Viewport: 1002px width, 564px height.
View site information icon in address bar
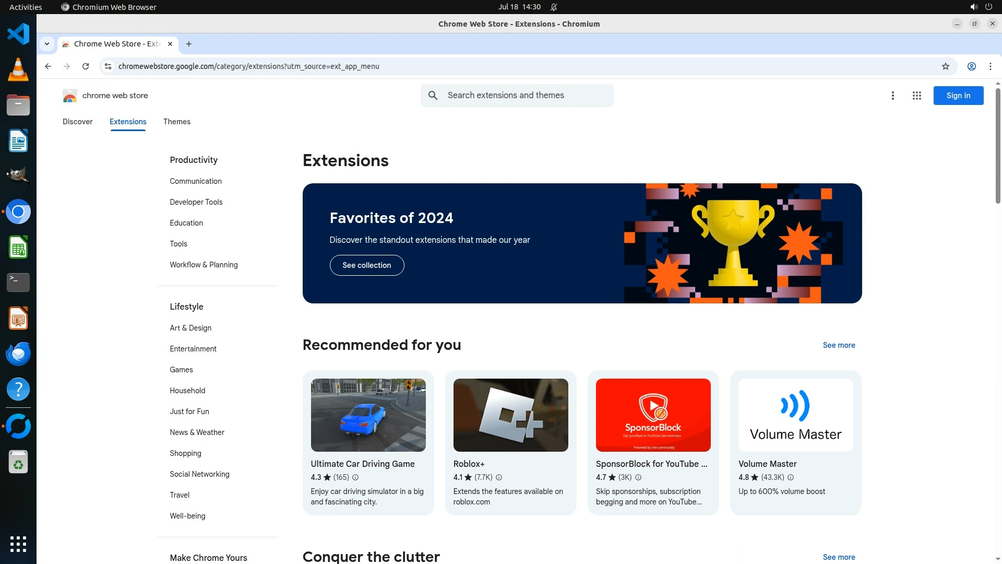[108, 66]
